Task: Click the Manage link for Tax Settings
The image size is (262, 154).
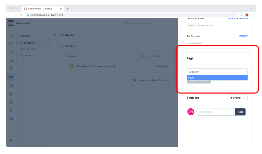Action: [243, 36]
